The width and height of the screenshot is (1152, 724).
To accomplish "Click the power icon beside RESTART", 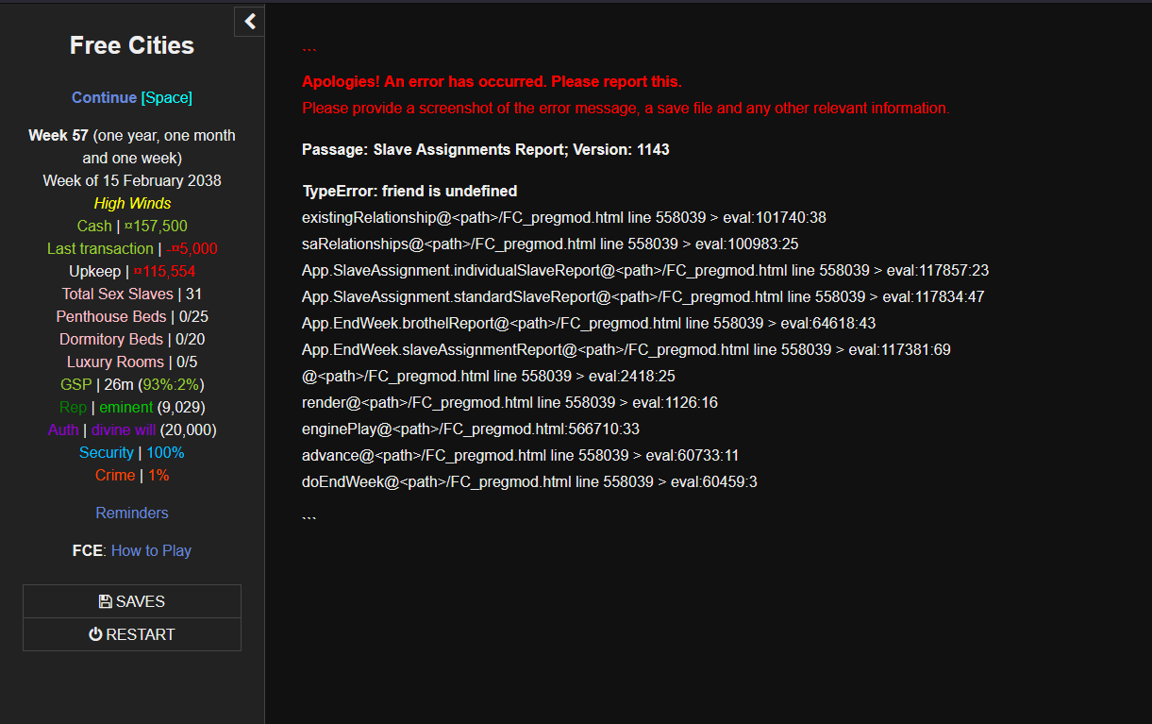I will [x=95, y=634].
